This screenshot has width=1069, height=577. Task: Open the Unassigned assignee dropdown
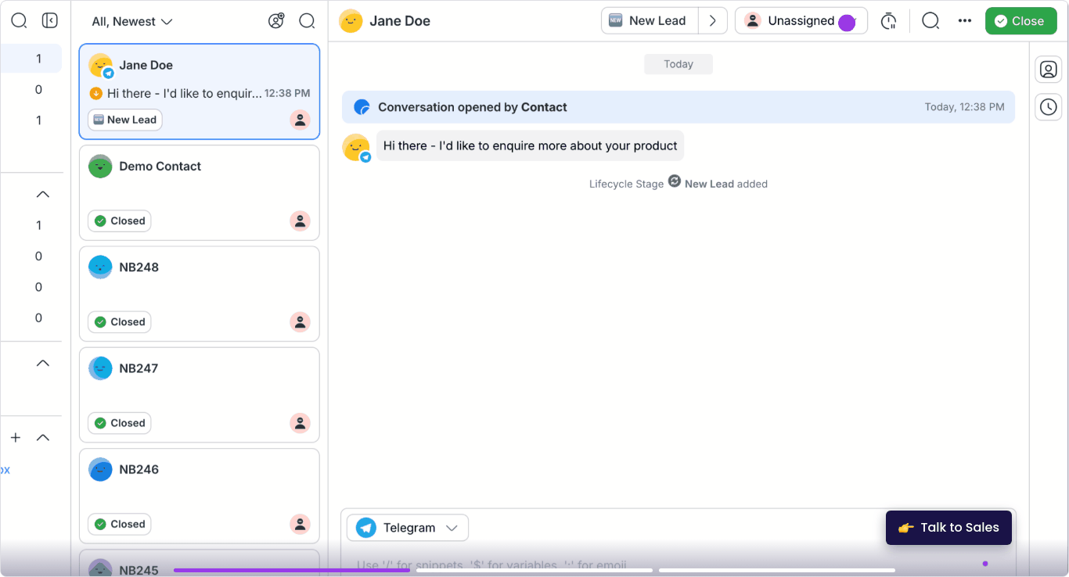point(801,20)
